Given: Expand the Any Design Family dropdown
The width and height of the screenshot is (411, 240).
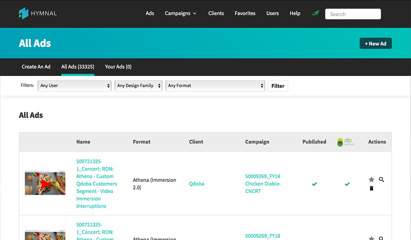Looking at the screenshot, I should (x=139, y=86).
